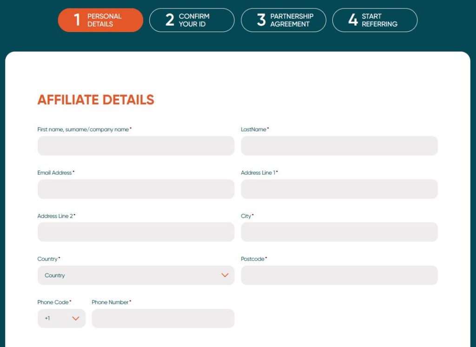
Task: Click the LastName label text
Action: 253,129
